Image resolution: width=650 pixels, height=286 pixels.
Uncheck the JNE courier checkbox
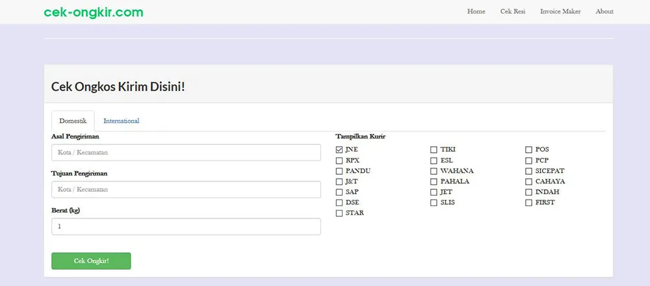(339, 149)
